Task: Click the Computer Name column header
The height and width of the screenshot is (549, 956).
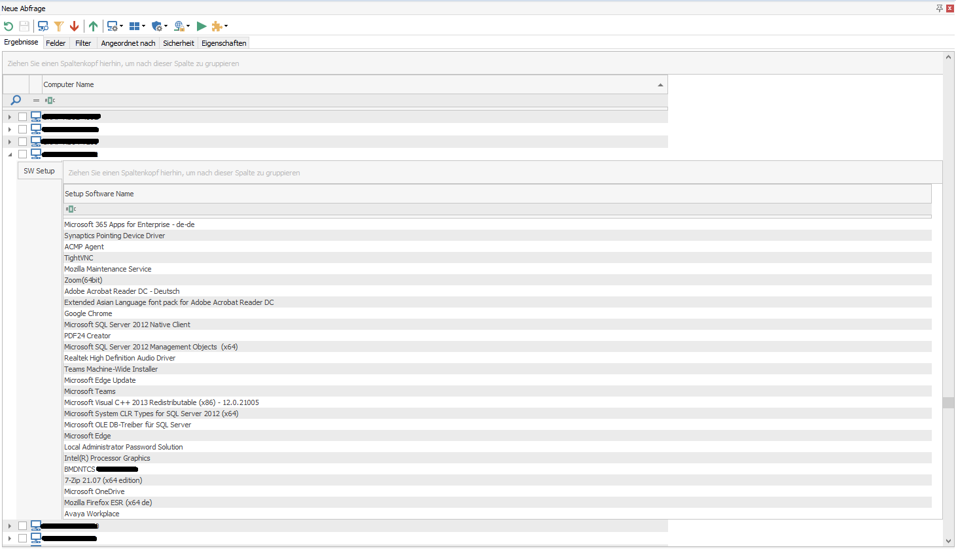Action: coord(354,84)
